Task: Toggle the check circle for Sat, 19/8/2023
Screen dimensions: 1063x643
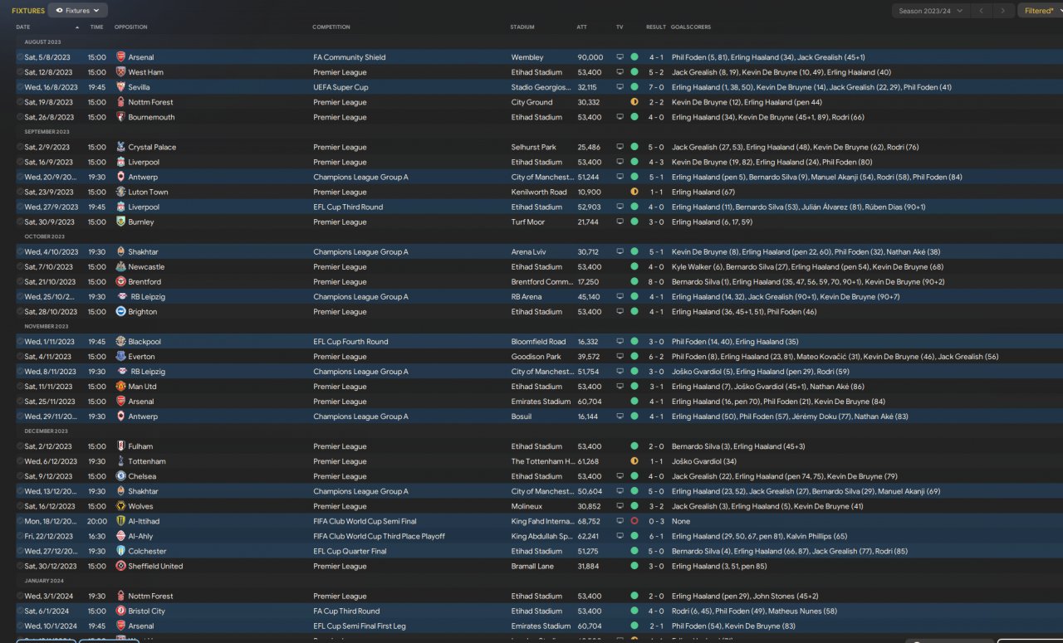Action: [20, 102]
